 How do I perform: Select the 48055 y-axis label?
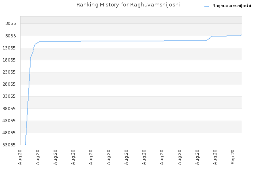(9, 133)
